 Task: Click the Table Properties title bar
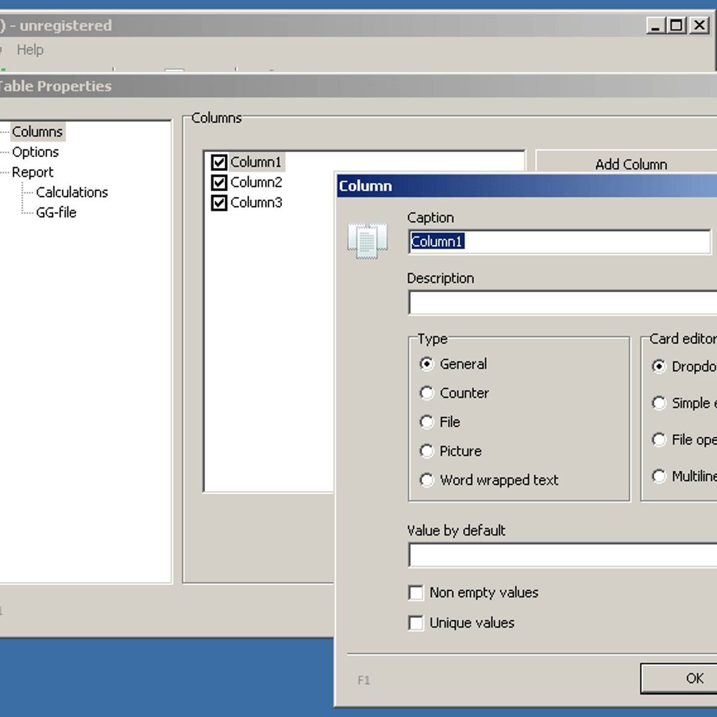pos(358,86)
